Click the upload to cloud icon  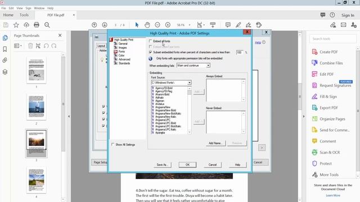pos(26,25)
